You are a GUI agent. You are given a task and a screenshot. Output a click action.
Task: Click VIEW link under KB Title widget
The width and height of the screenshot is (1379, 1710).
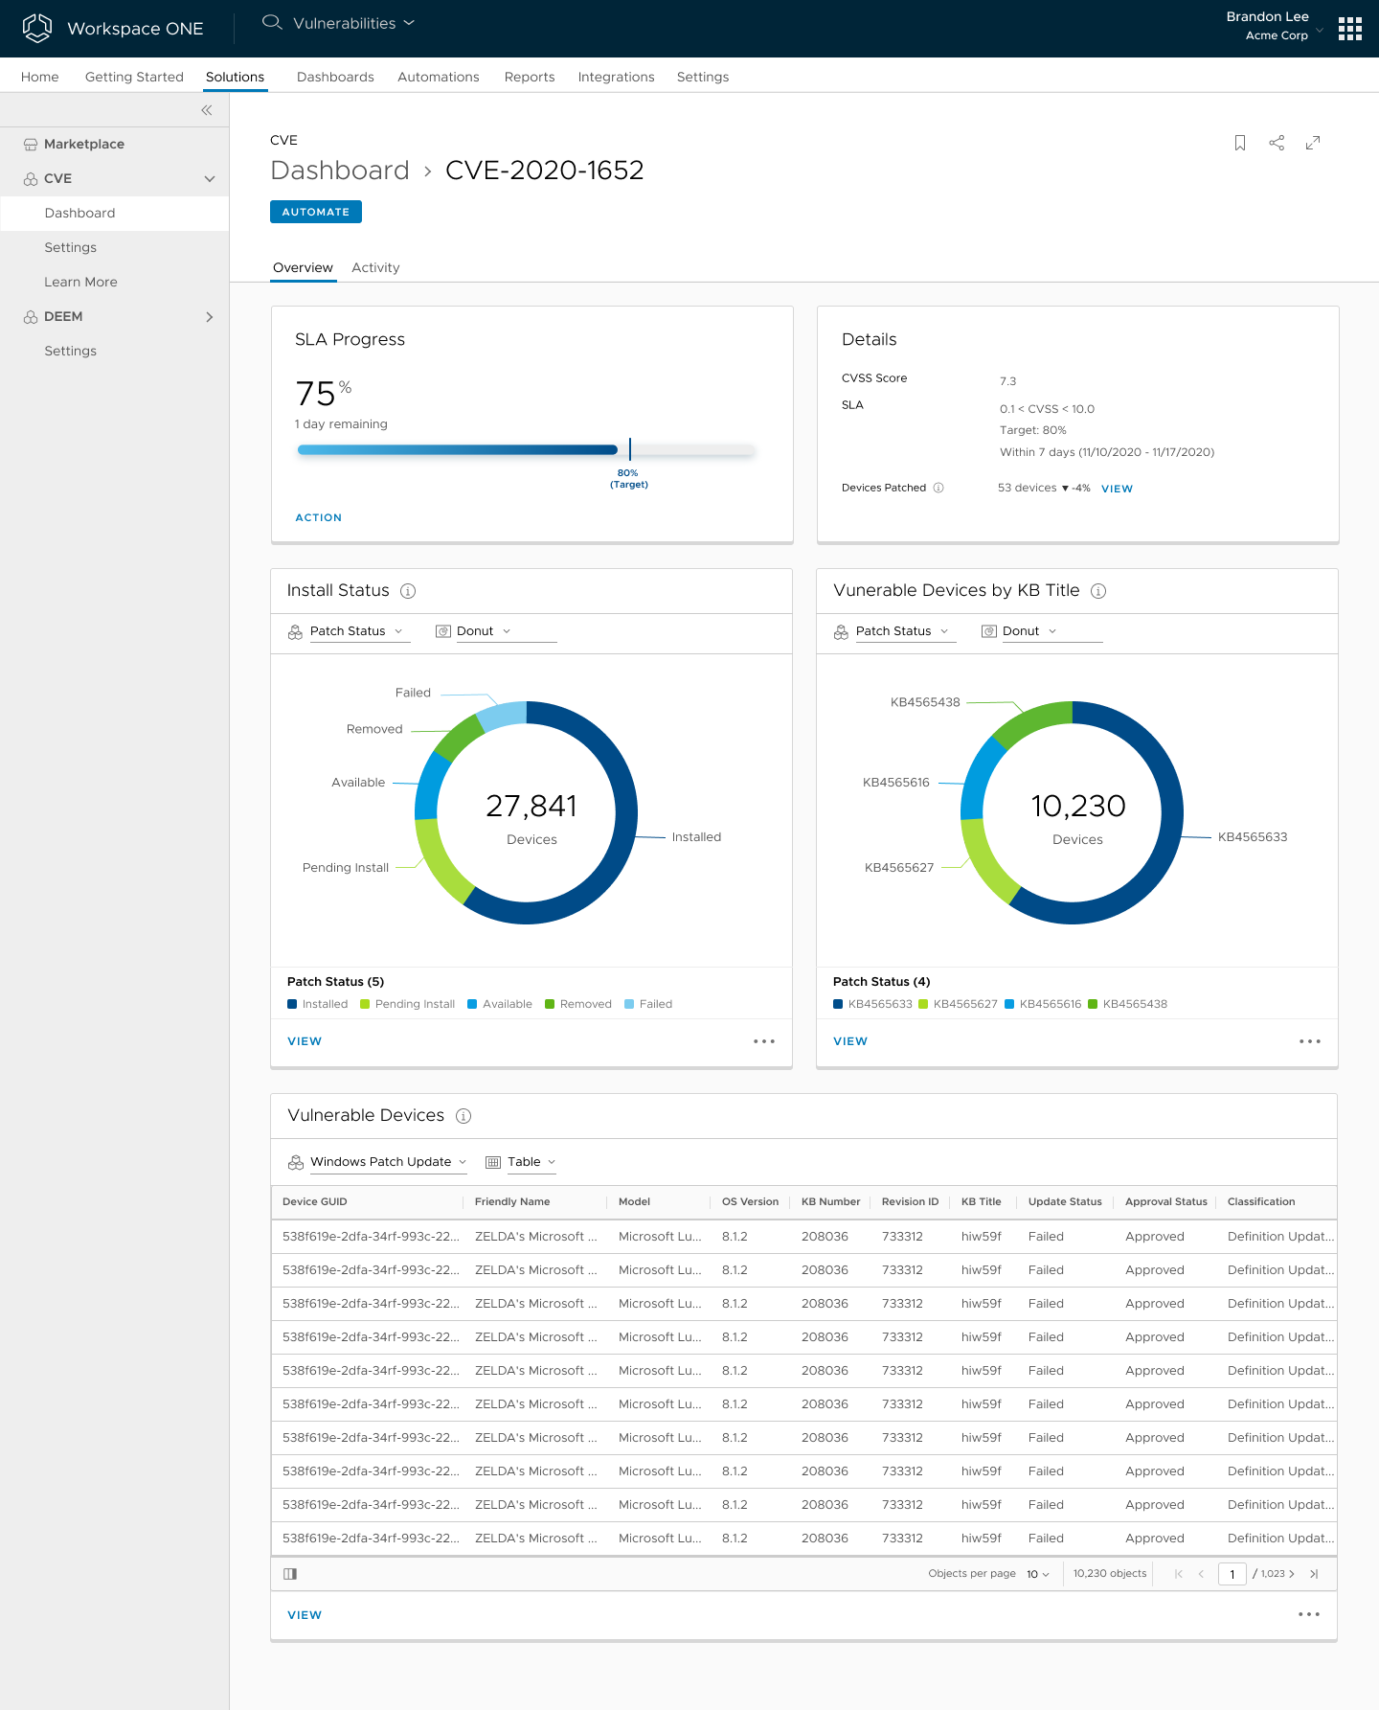coord(850,1041)
